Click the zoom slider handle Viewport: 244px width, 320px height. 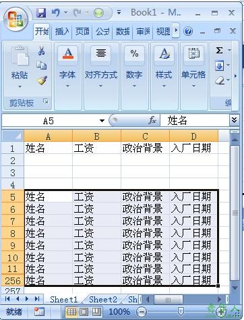click(181, 312)
